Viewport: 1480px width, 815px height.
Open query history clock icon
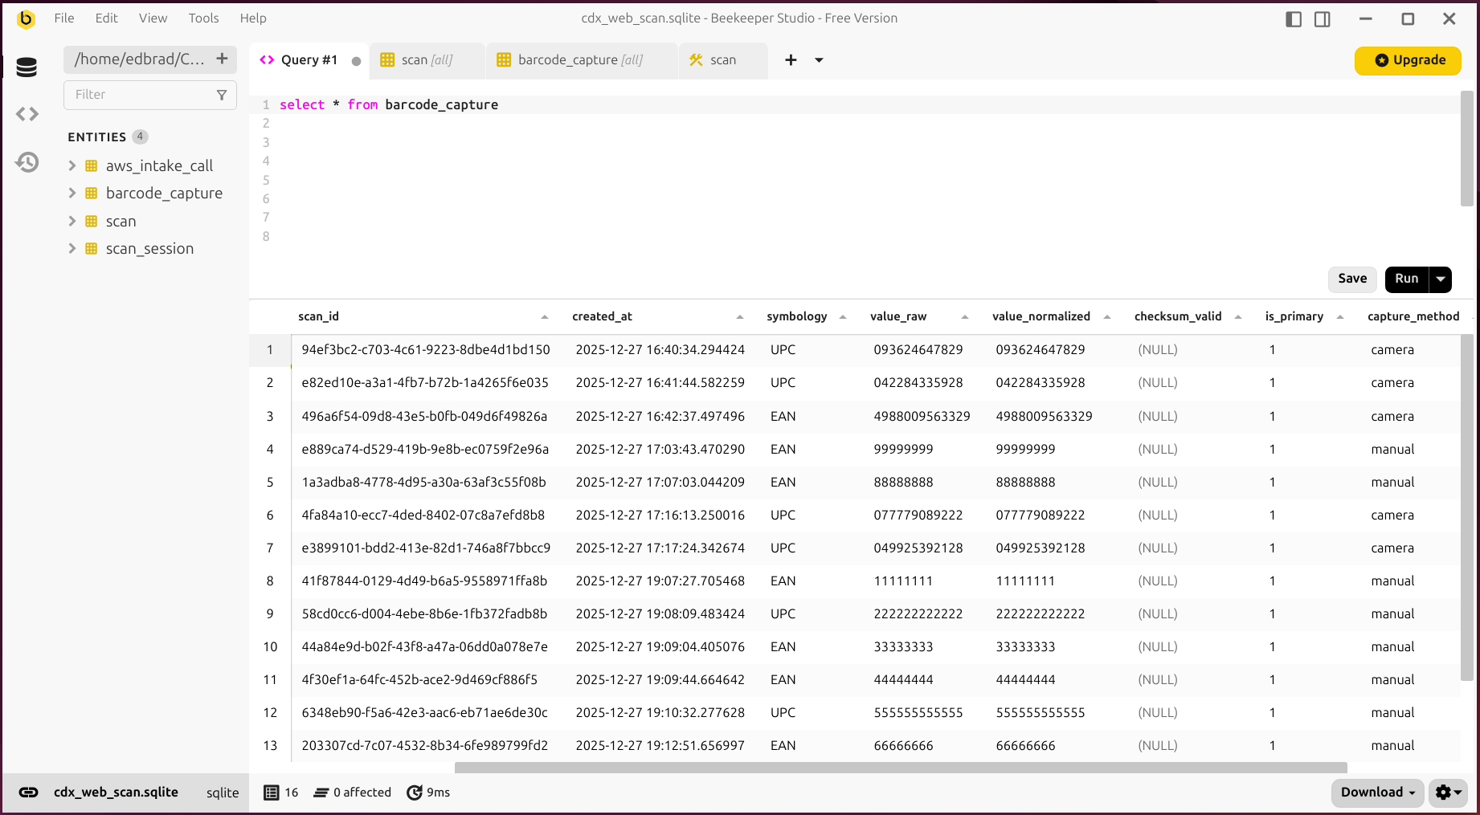pos(27,163)
